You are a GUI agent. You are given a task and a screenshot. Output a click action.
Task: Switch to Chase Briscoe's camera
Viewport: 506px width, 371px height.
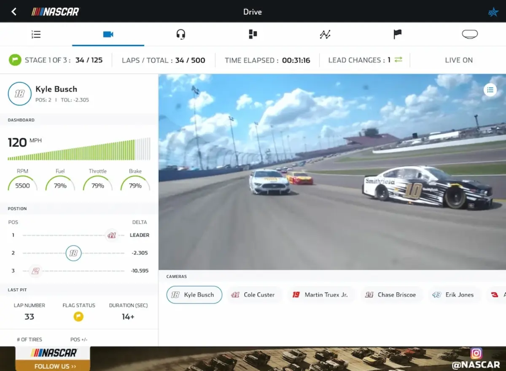392,295
